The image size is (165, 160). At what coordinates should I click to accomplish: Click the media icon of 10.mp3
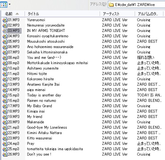[5, 68]
